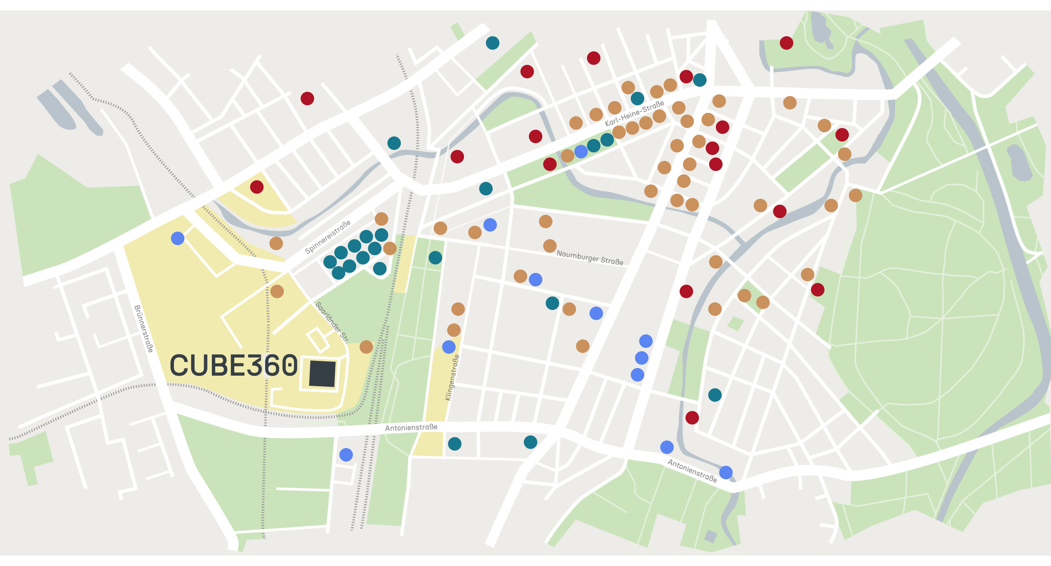Click blue marker right of Klingenstraße label top
Viewport: 1051px width, 566px height.
[449, 347]
